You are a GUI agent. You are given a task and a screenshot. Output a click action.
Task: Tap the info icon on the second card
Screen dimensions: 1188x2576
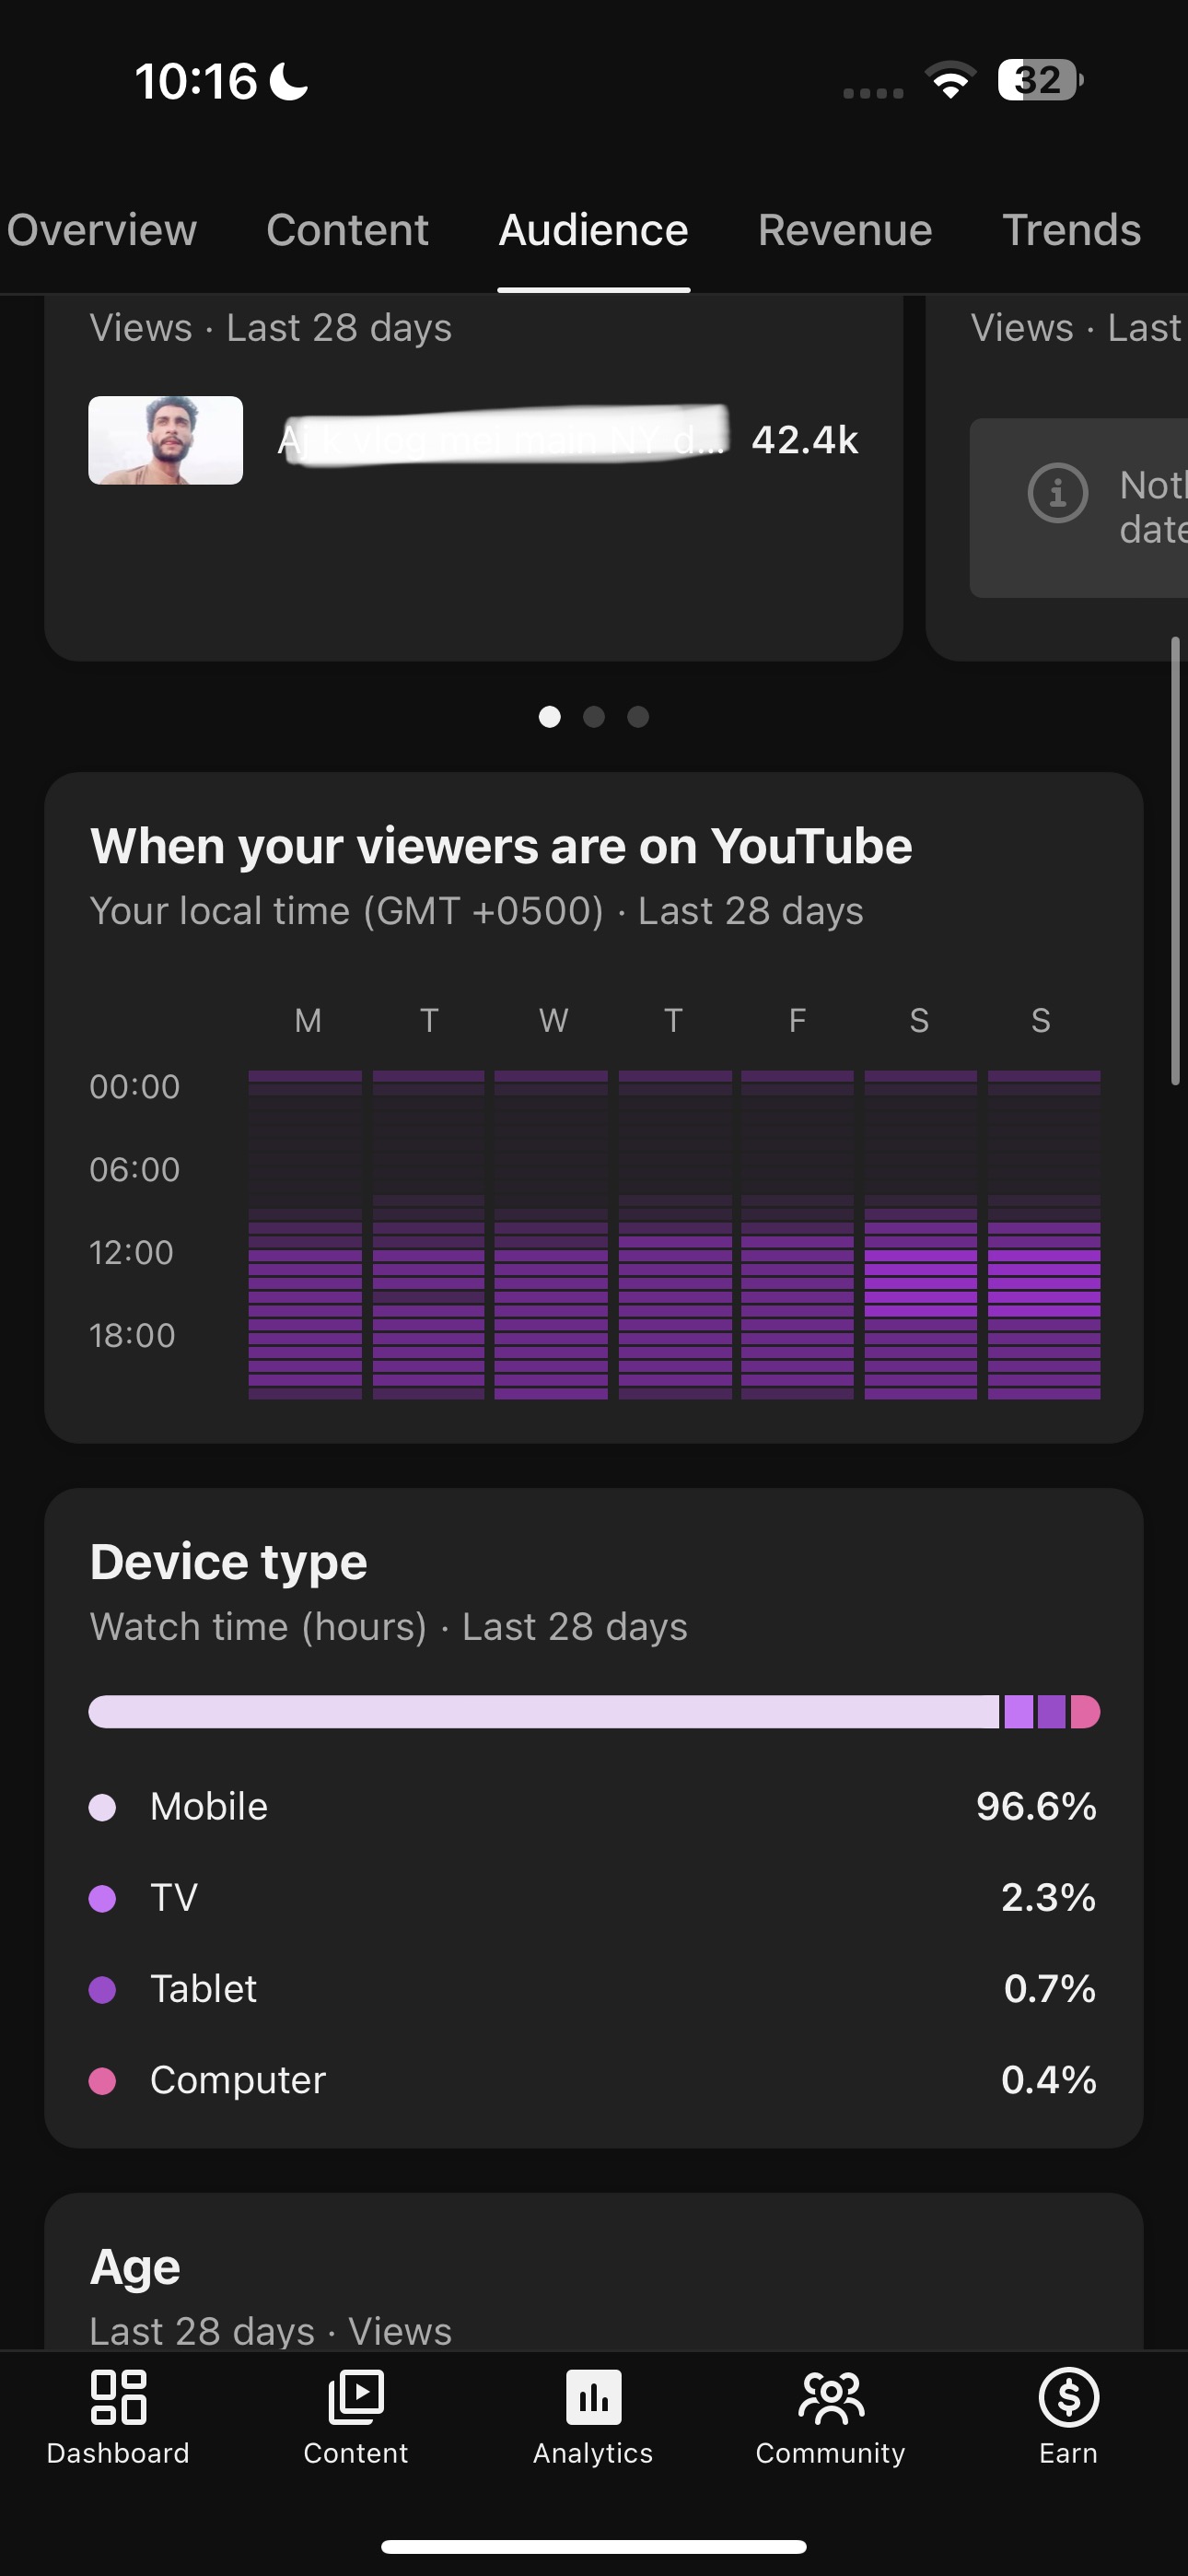pyautogui.click(x=1057, y=492)
